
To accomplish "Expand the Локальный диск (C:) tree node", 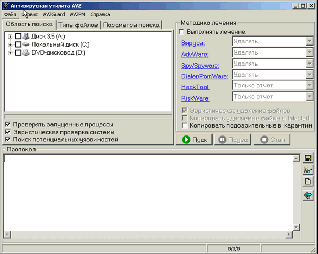I will click(10, 44).
